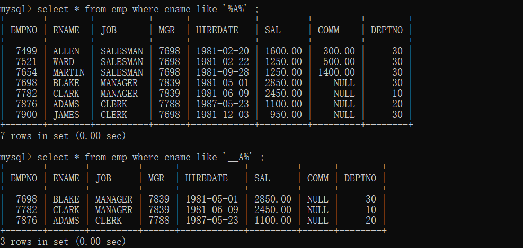Click the second query line containing '__A%'

[x=132, y=157]
